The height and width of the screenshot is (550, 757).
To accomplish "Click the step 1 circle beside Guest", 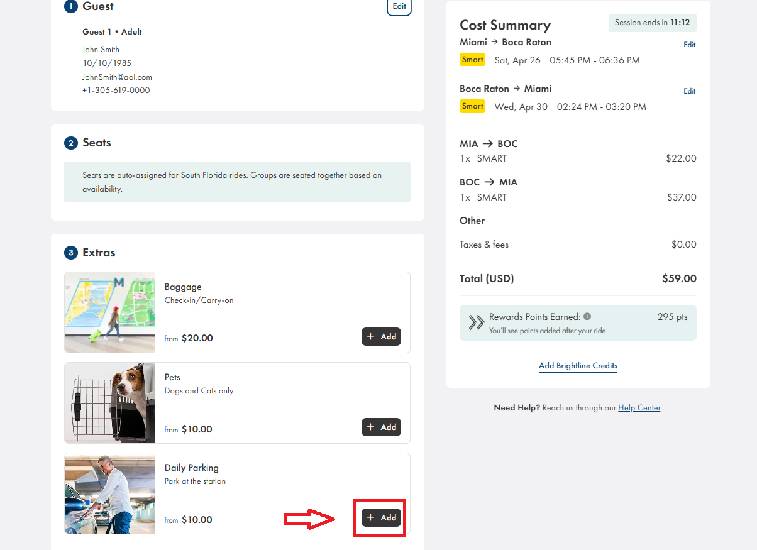I will click(x=71, y=7).
